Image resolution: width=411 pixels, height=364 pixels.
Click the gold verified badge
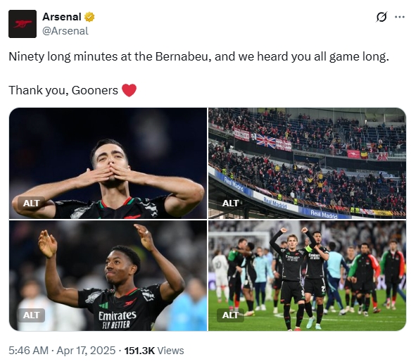click(89, 17)
